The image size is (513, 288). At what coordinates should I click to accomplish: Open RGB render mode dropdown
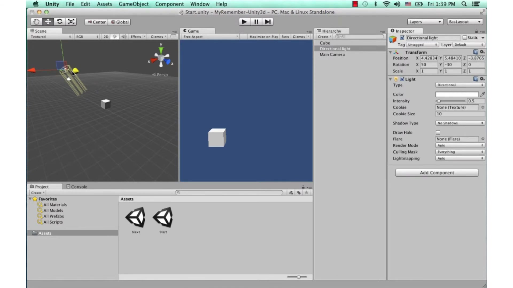click(87, 37)
